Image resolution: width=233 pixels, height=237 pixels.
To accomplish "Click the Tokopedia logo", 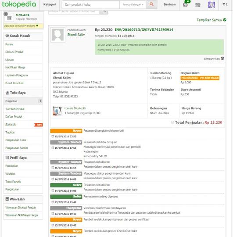I will 19,4.
